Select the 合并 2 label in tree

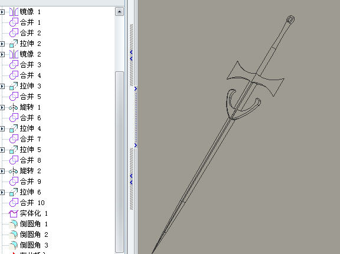click(30, 33)
